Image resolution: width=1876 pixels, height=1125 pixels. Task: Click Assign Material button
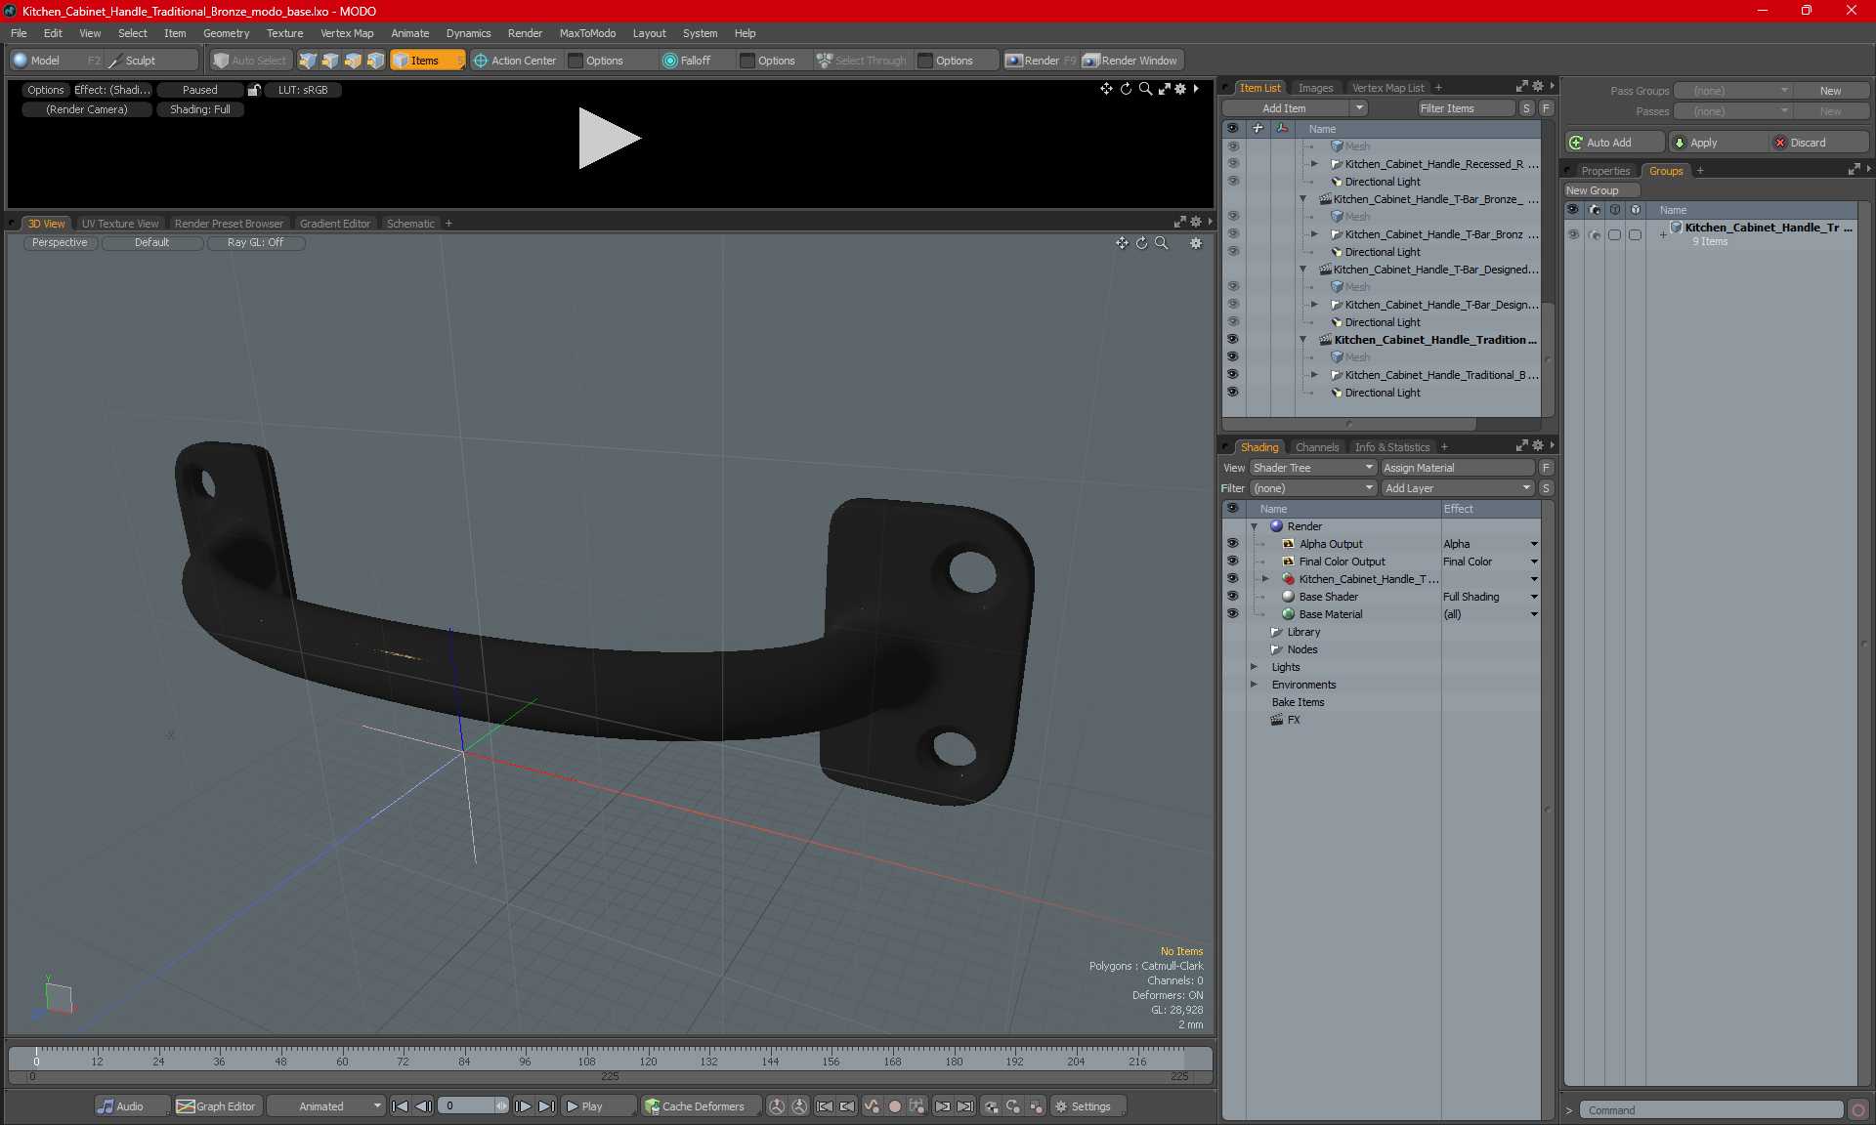(1458, 468)
